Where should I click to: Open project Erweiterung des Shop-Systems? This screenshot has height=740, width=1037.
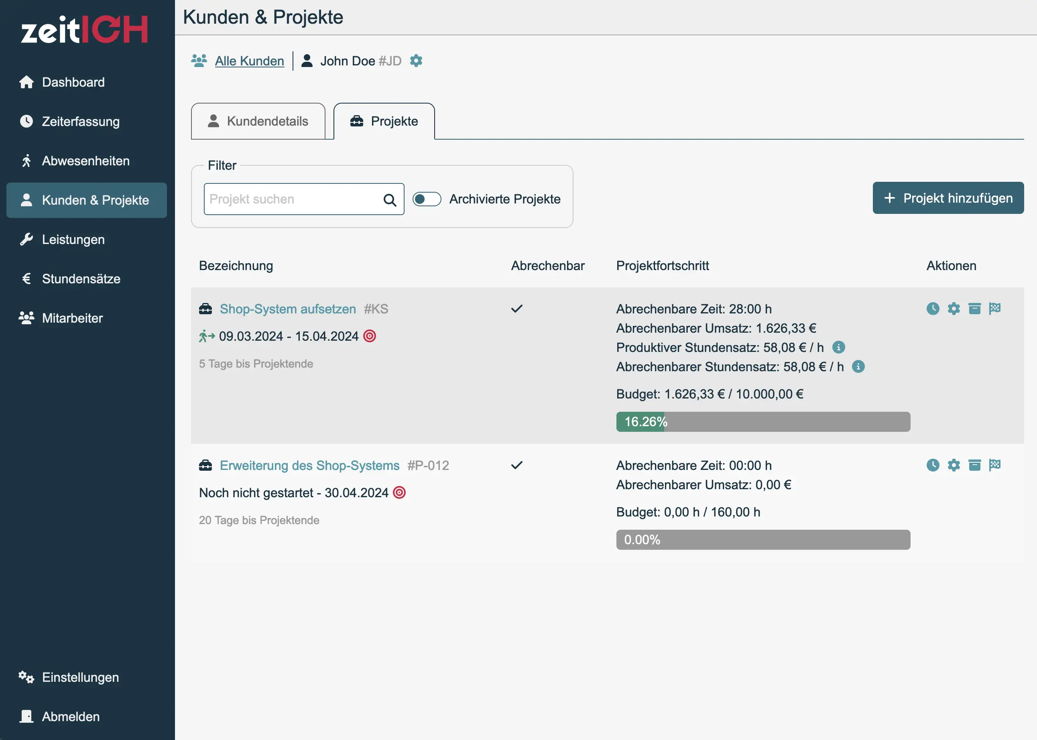(309, 466)
